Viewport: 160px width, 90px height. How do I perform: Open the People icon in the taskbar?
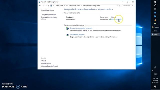click(x=155, y=67)
